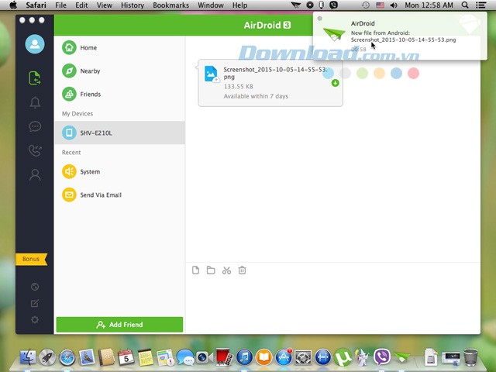This screenshot has height=372, width=496.
Task: Click the PNG file image icon
Action: click(x=211, y=74)
